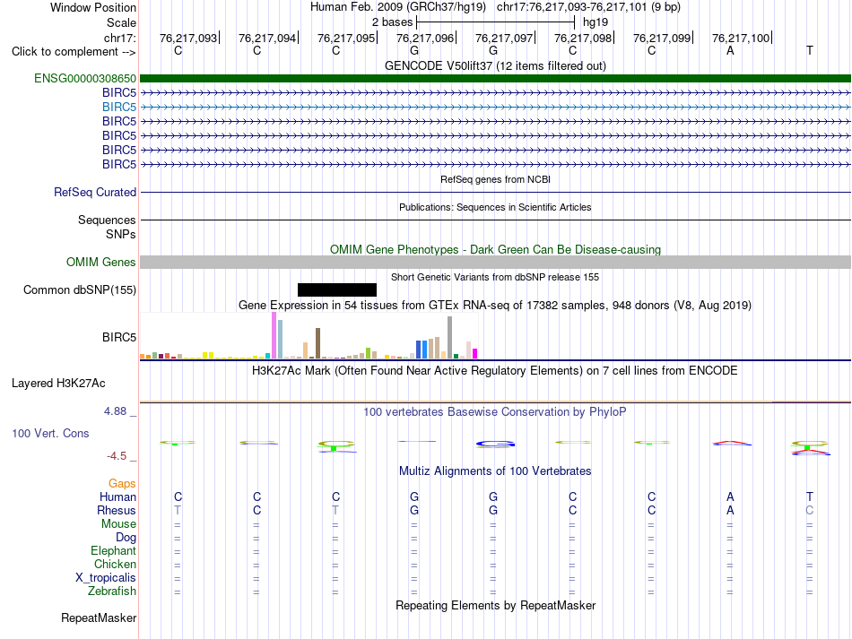
Task: Click the blue G PhyloP conservation logo
Action: (x=495, y=445)
